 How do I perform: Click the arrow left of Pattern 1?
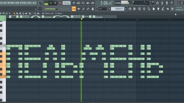pos(110,9)
